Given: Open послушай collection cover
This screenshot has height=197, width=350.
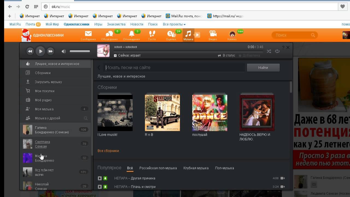Looking at the screenshot, I should coord(210,113).
